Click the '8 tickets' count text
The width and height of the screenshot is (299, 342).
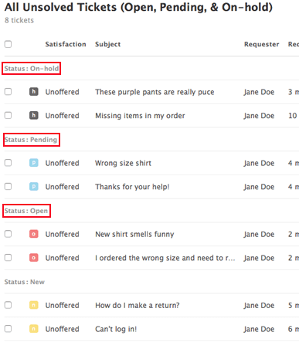[19, 20]
